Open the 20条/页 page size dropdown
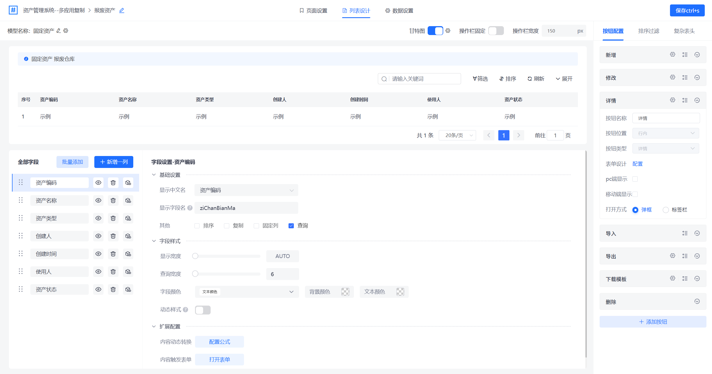Viewport: 712px width, 374px height. [x=457, y=135]
